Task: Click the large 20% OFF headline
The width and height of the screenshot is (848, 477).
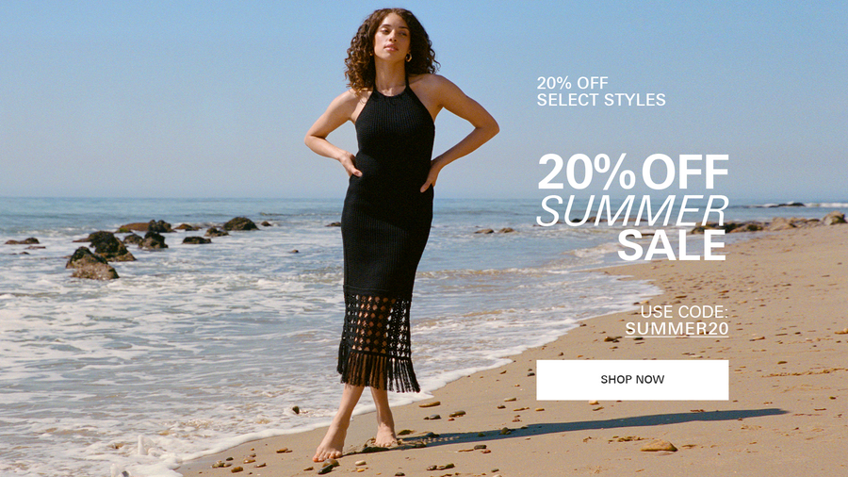Action: [633, 172]
